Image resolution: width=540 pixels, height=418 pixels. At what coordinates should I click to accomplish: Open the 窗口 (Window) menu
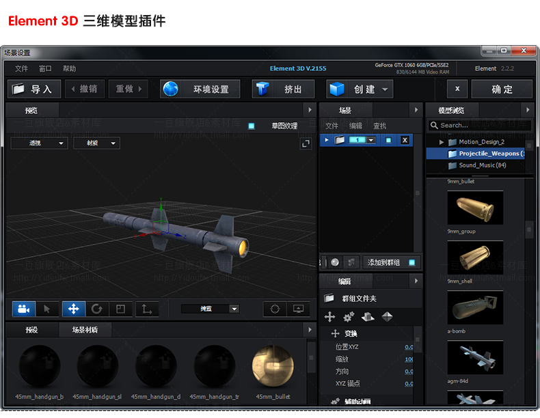pyautogui.click(x=45, y=69)
